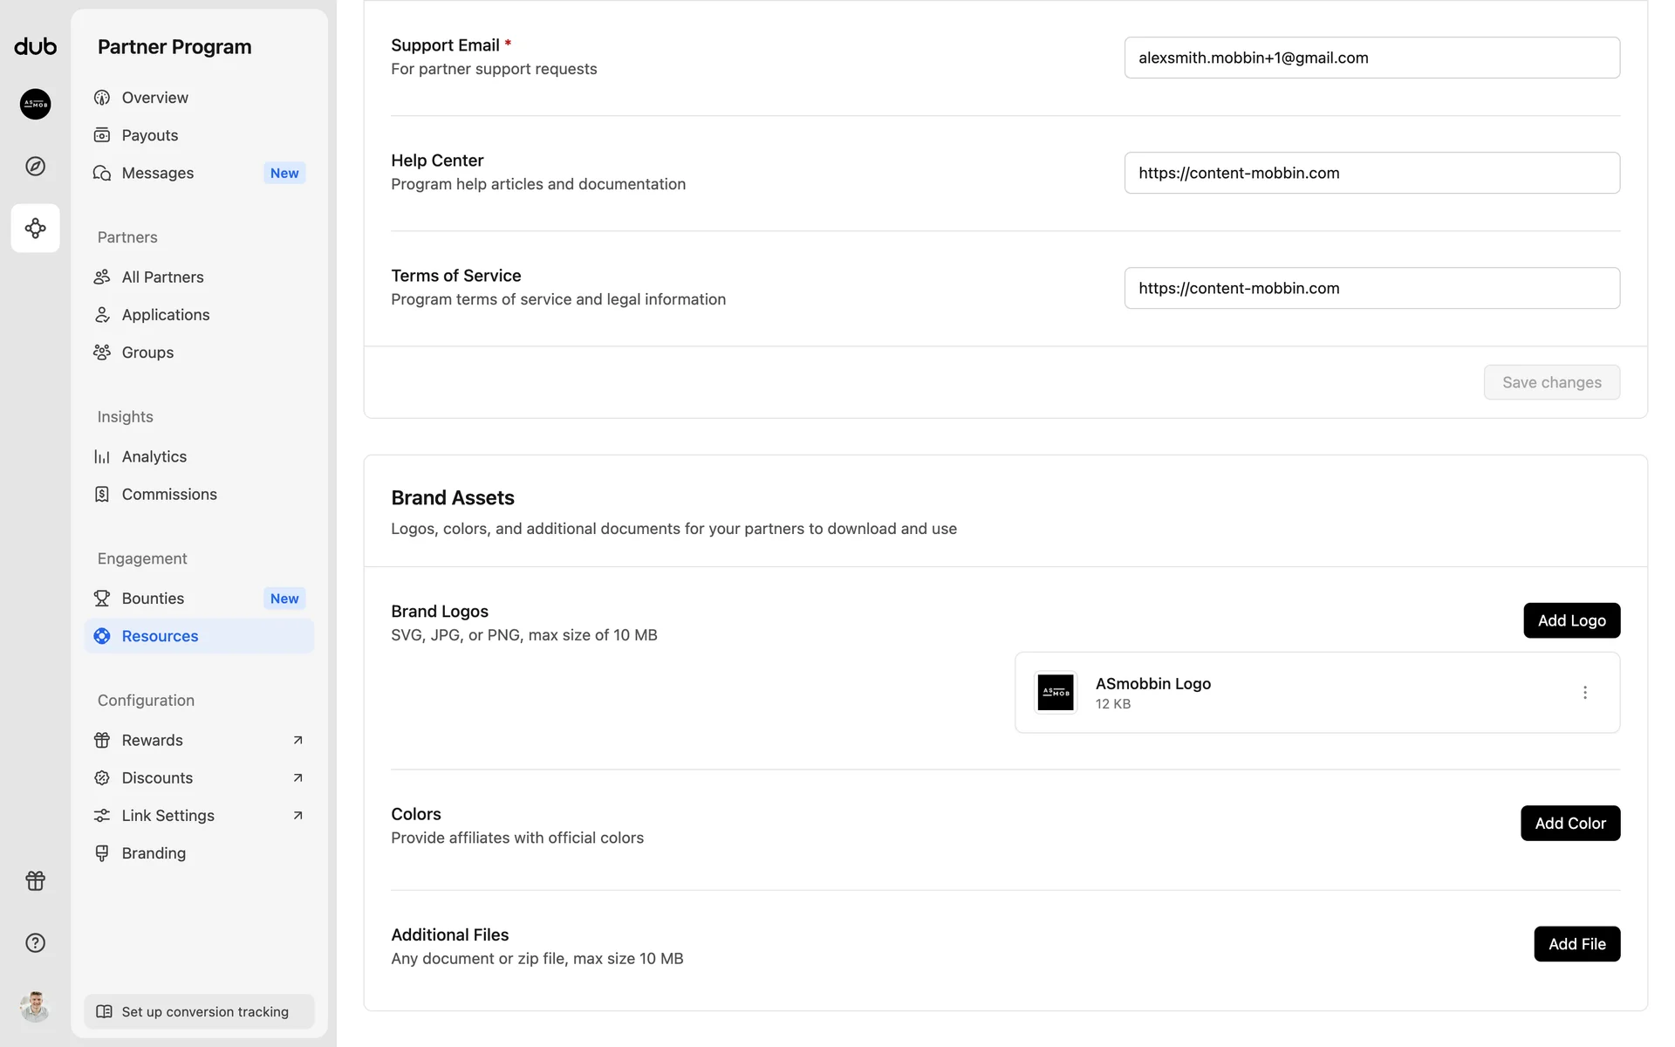1675x1047 pixels.
Task: Click the dub logo icon
Action: tap(36, 46)
